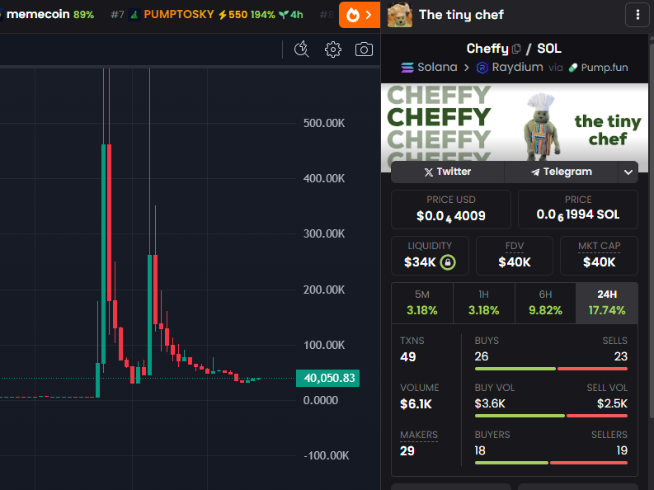Viewport: 654px width, 490px height.
Task: Open the trending fire icon button
Action: pyautogui.click(x=359, y=15)
